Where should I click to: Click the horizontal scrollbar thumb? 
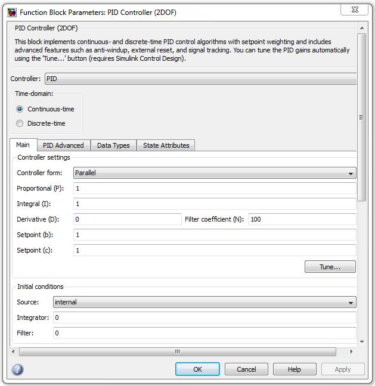pyautogui.click(x=178, y=351)
